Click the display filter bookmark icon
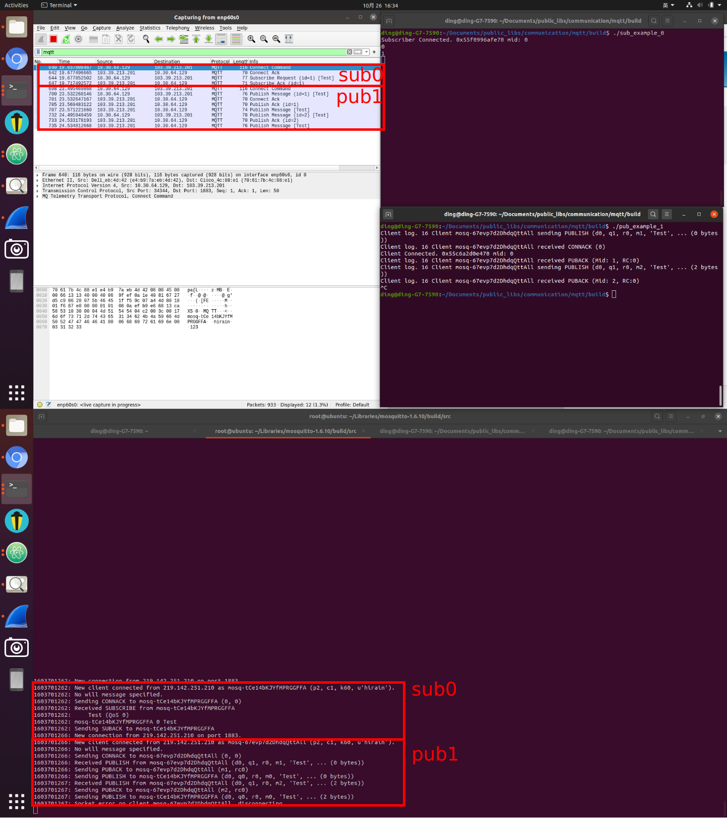The height and width of the screenshot is (818, 727). [x=38, y=52]
